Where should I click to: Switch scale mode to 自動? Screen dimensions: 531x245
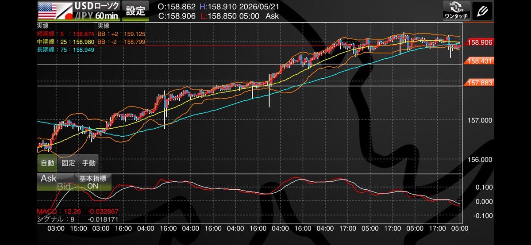(x=47, y=163)
